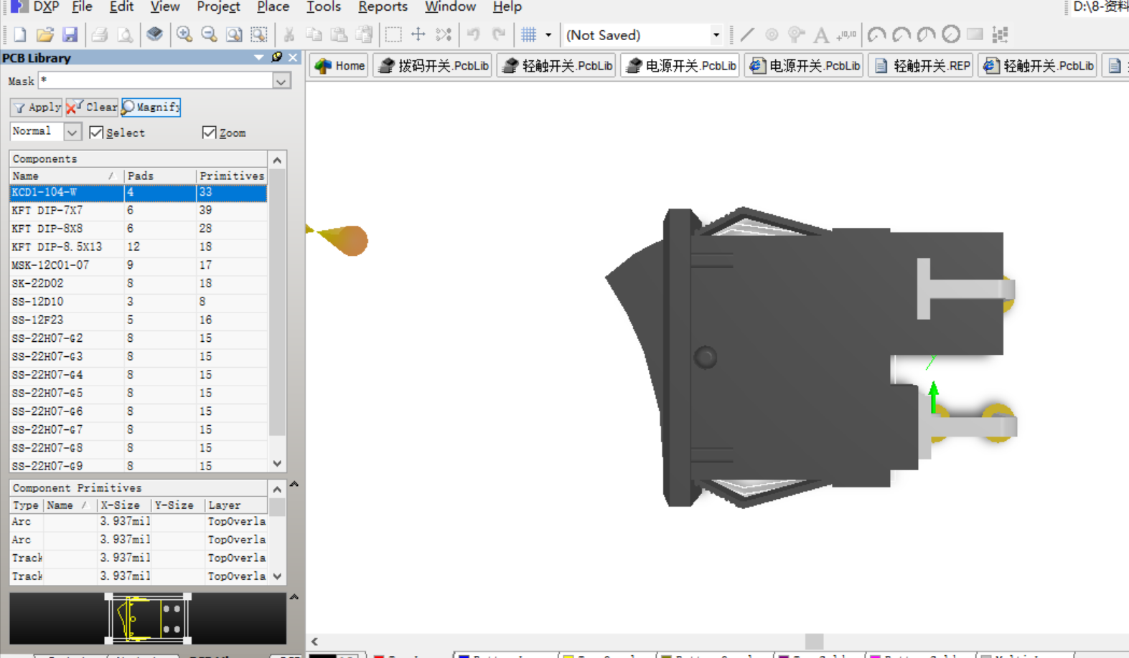Expand the grid options dropdown arrow
Image resolution: width=1129 pixels, height=658 pixels.
click(548, 34)
